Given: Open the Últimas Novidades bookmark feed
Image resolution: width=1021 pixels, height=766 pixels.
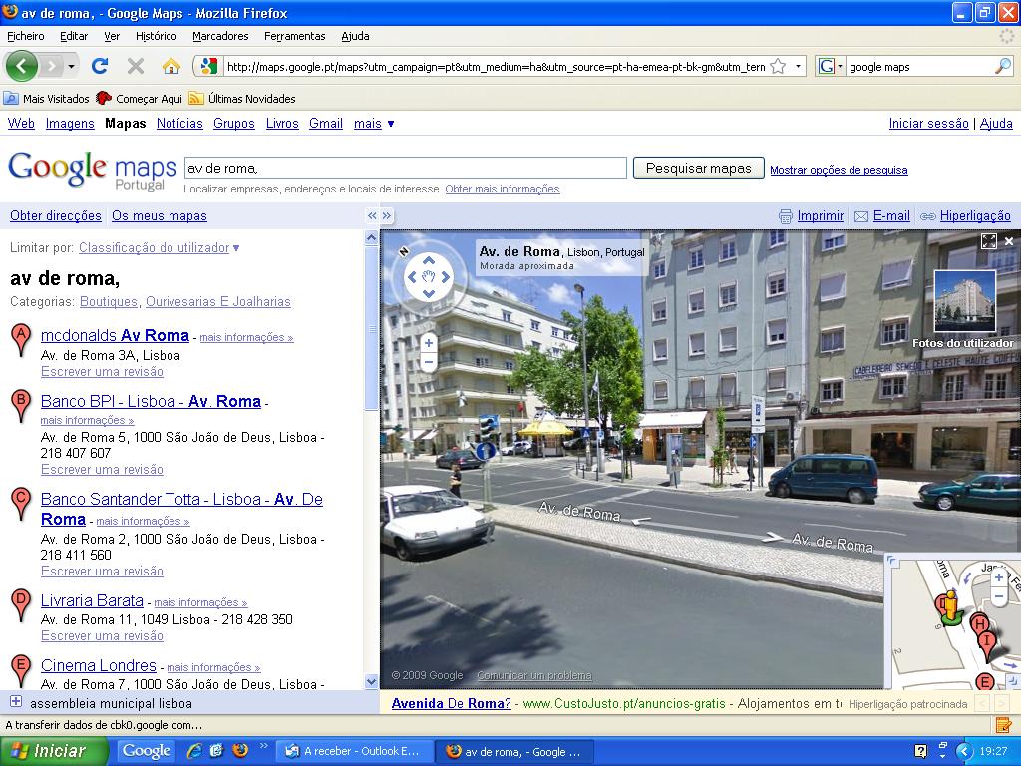Looking at the screenshot, I should tap(242, 99).
